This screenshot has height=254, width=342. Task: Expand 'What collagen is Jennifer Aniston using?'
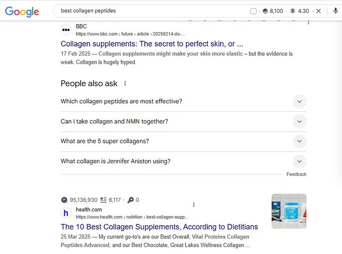(183, 161)
